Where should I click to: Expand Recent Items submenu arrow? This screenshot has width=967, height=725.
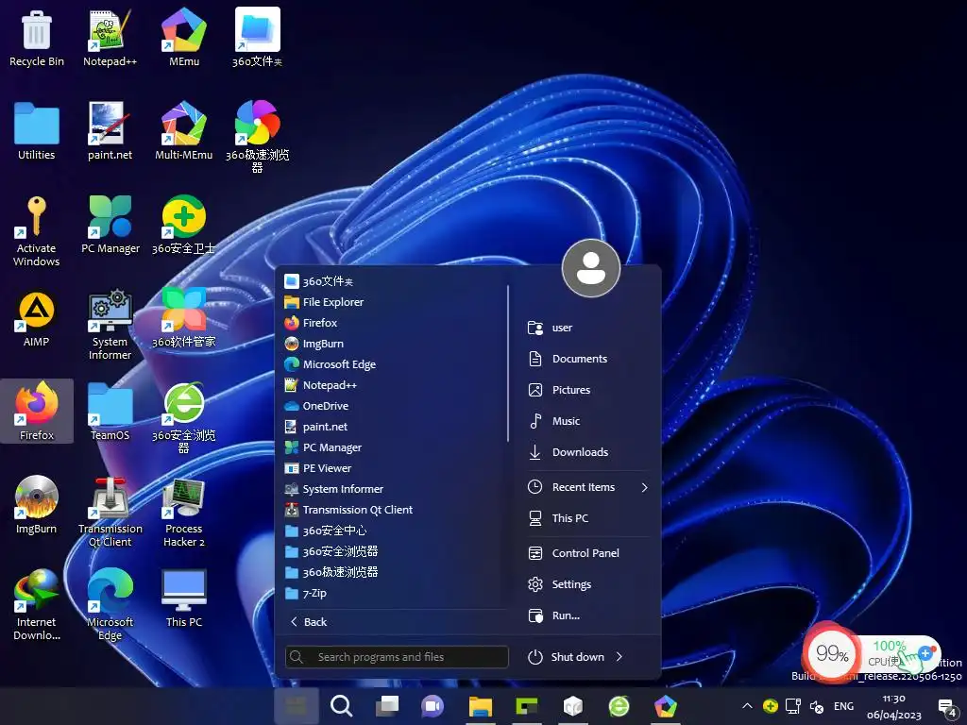(x=644, y=488)
